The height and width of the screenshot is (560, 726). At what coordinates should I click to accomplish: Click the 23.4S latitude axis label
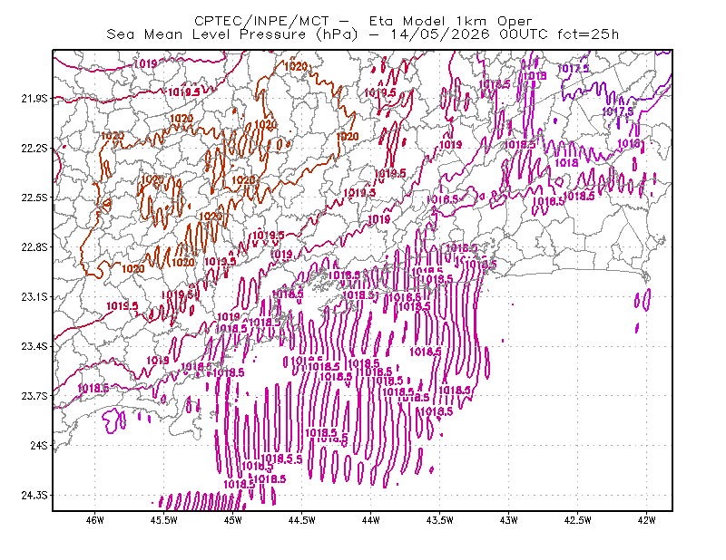[x=34, y=346]
